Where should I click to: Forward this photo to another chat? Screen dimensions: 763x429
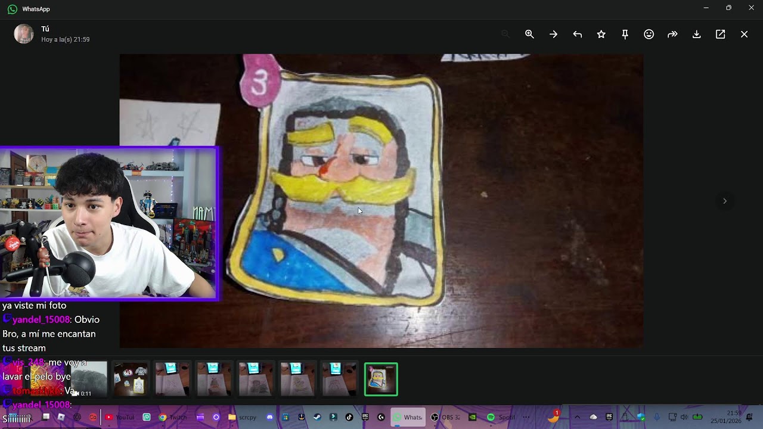[672, 35]
